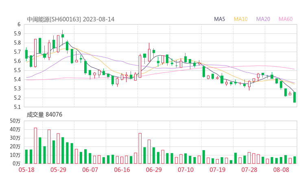Click the stock title 中闽能源[SH600163]
This screenshot has width=301, height=179.
54,19
